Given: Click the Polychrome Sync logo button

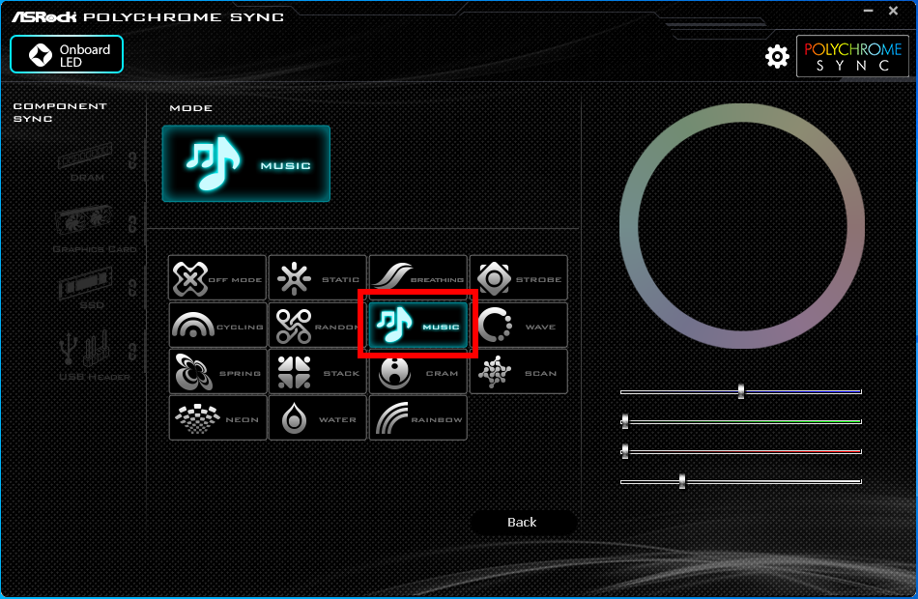Looking at the screenshot, I should pyautogui.click(x=852, y=56).
